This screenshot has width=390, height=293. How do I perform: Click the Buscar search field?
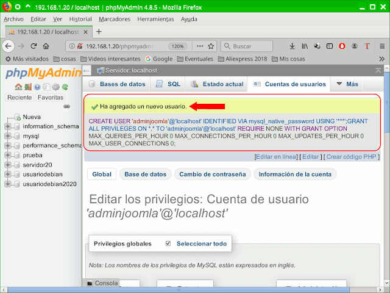[x=247, y=46]
